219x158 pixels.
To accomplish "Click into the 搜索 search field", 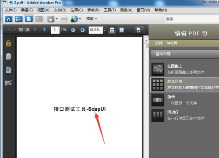I will 191,19.
